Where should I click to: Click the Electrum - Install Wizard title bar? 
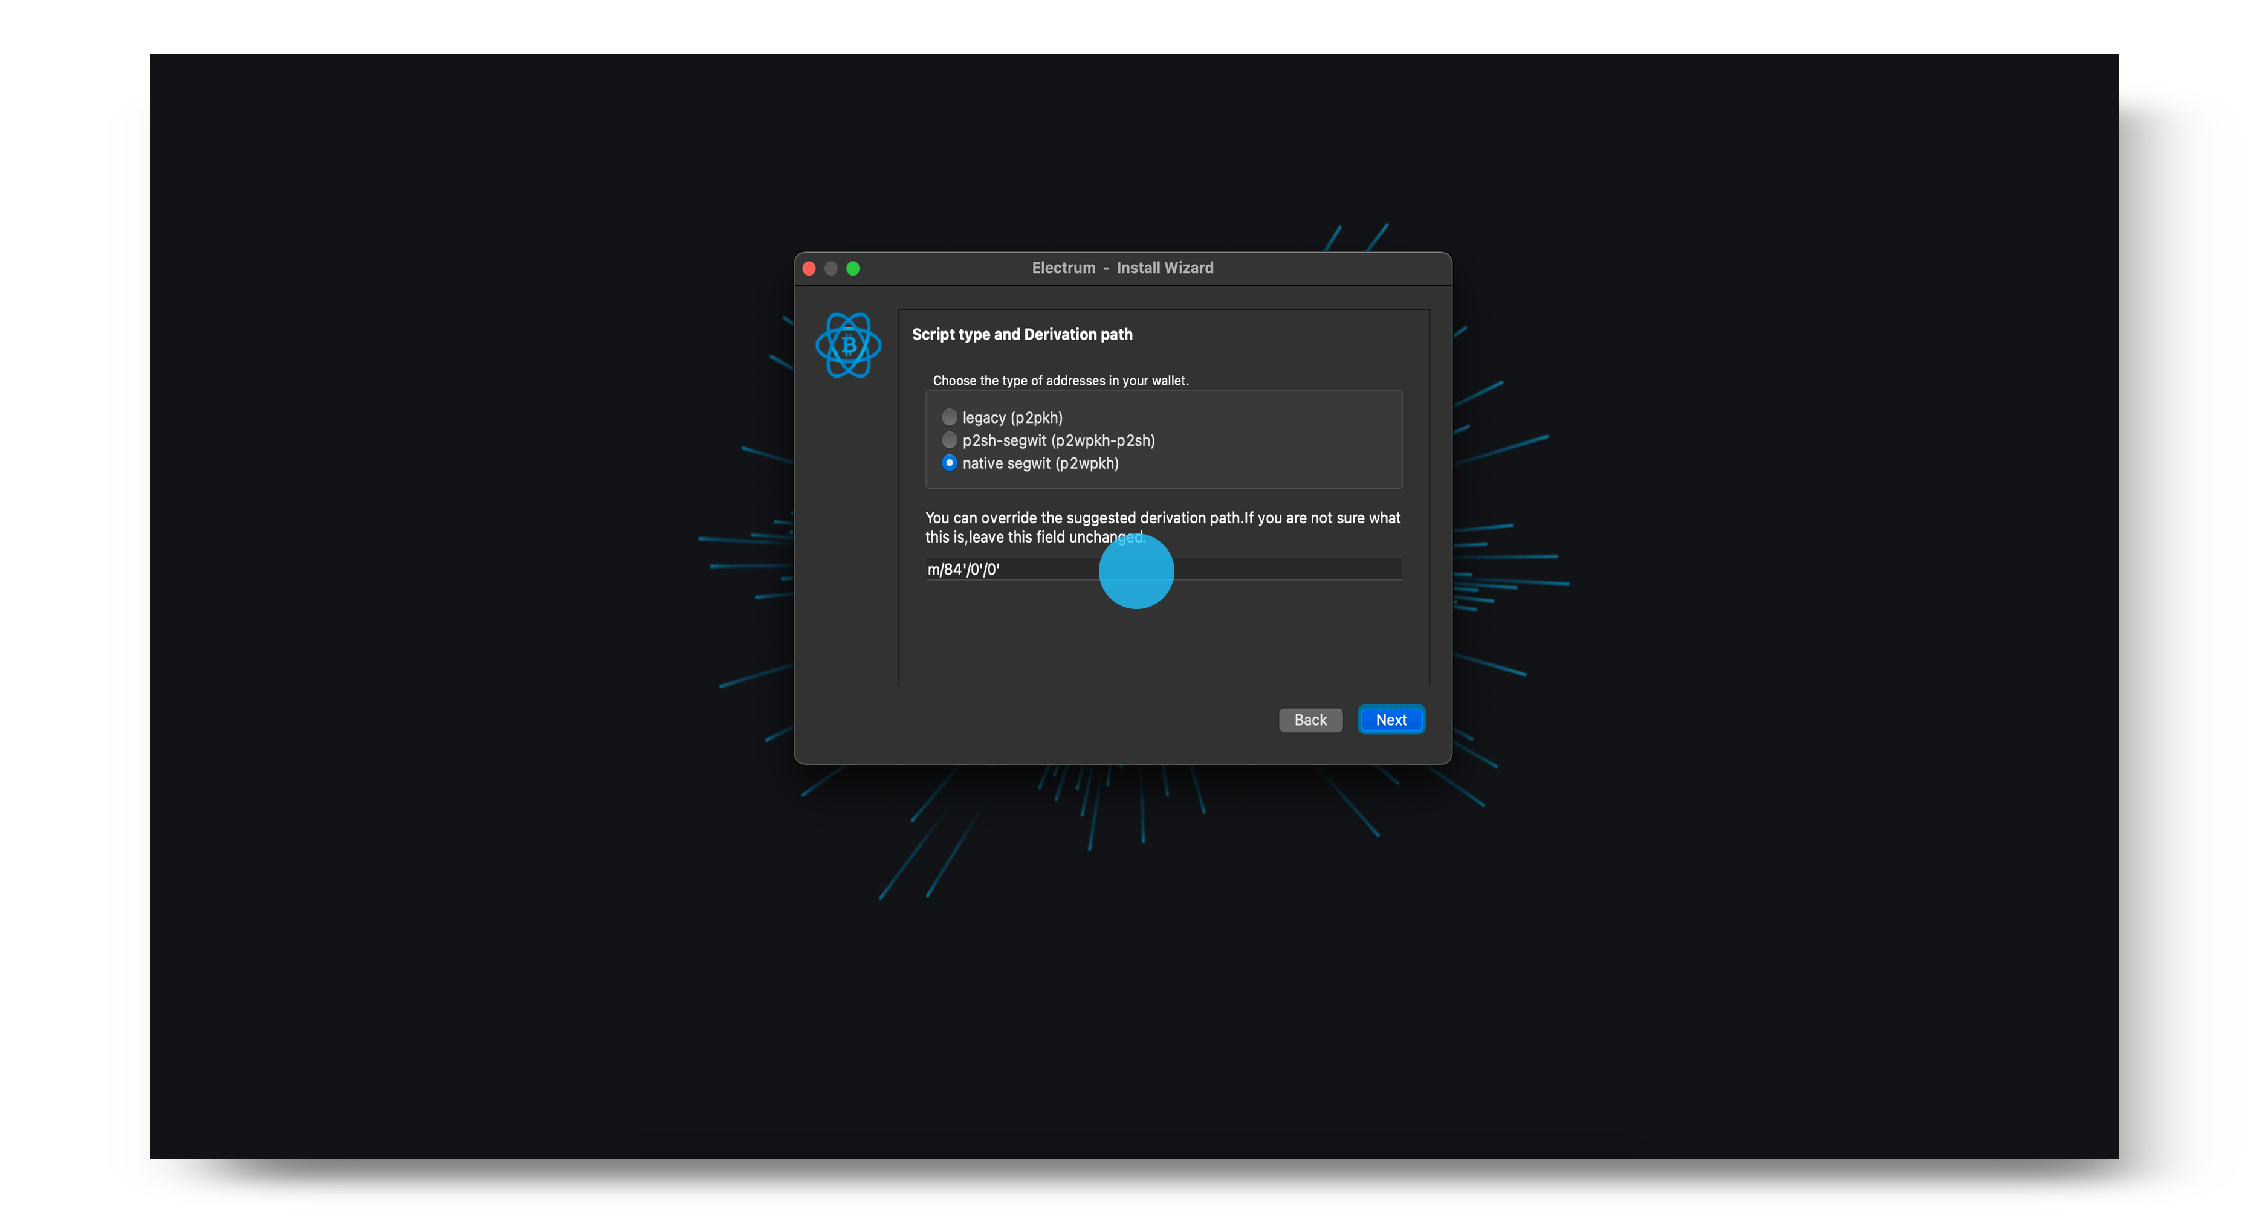tap(1122, 268)
